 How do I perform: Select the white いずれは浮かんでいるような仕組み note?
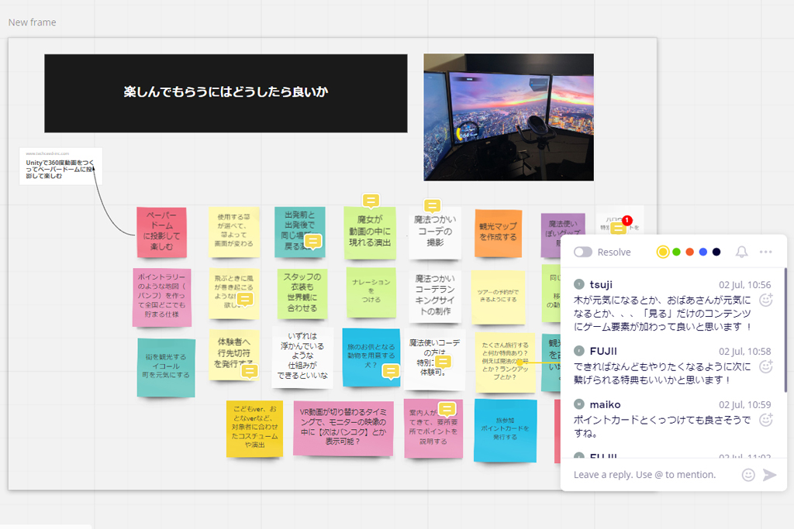pos(302,357)
